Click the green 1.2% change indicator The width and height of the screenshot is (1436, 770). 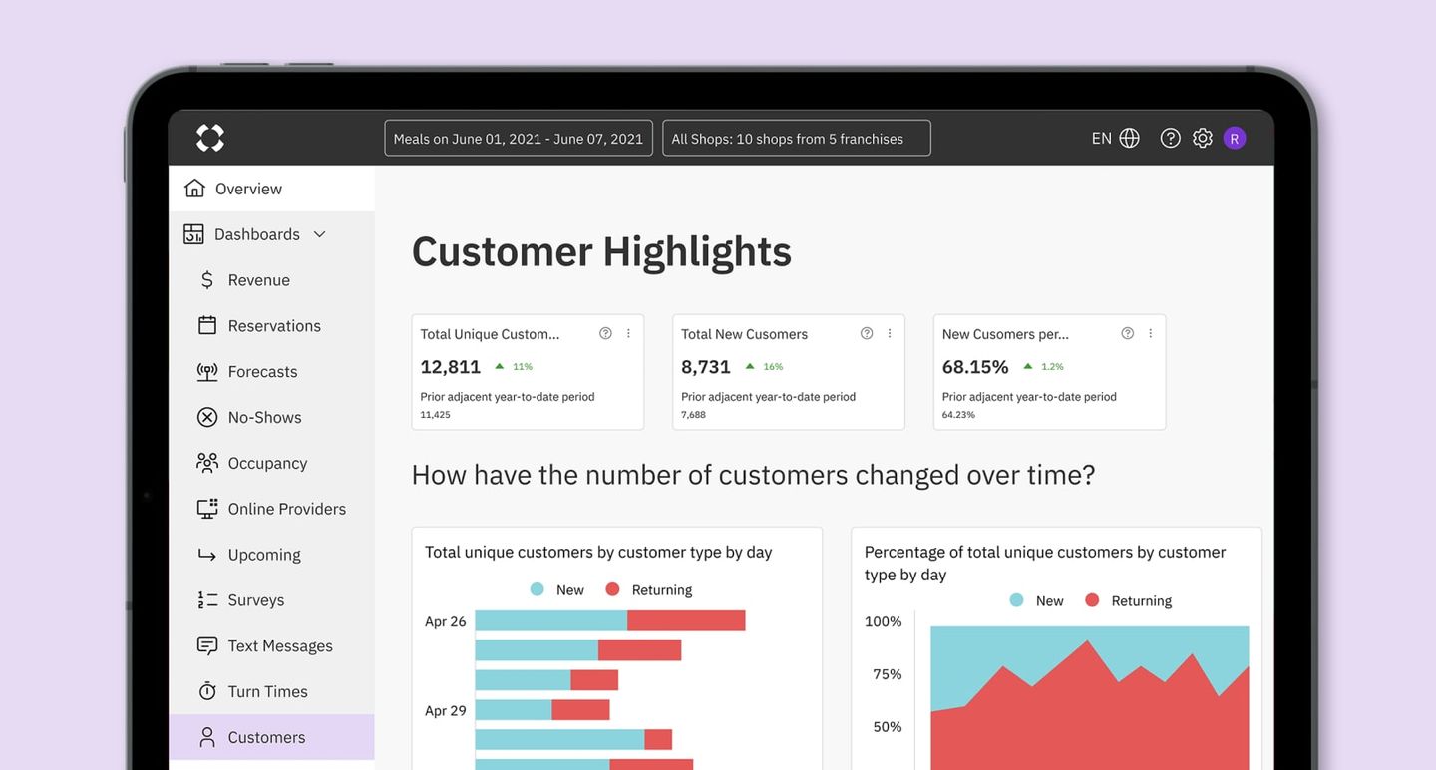[x=1043, y=366]
